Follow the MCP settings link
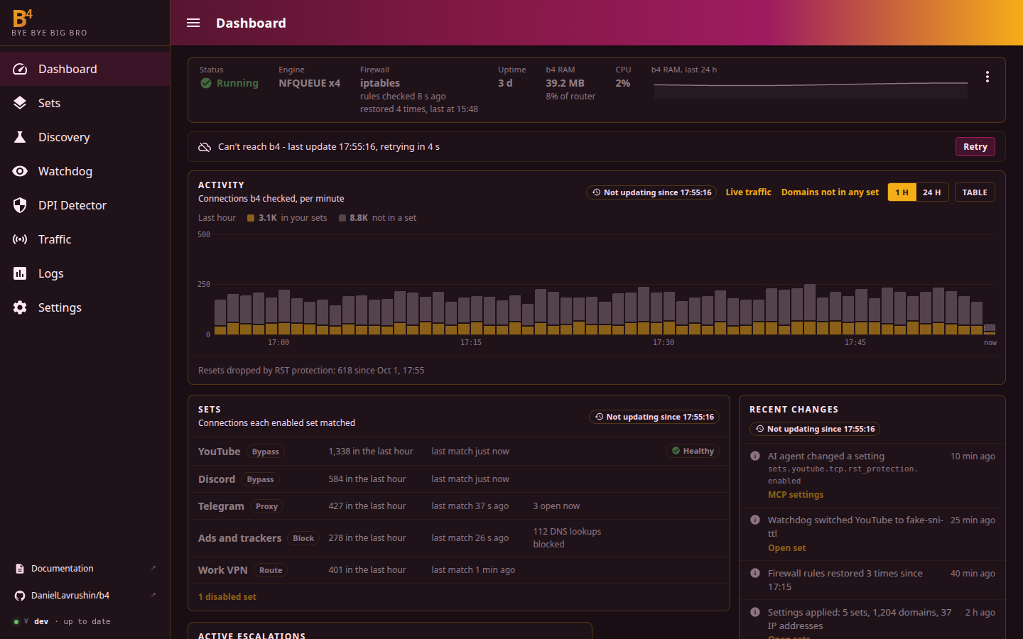The image size is (1023, 639). (x=796, y=495)
